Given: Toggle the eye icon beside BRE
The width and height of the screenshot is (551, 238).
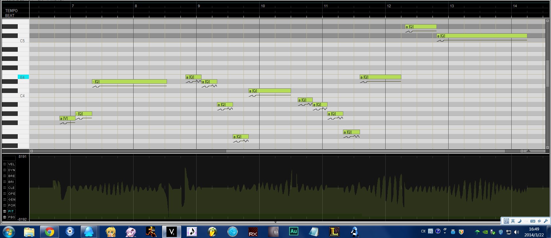Looking at the screenshot, I should 5,176.
